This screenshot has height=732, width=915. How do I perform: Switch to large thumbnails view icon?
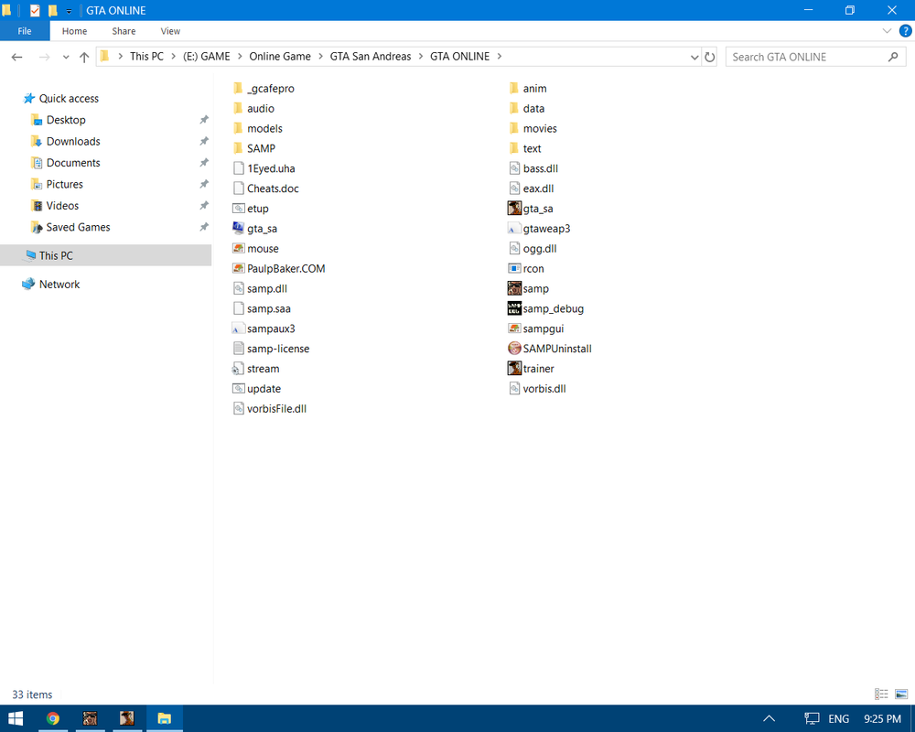[x=901, y=694]
